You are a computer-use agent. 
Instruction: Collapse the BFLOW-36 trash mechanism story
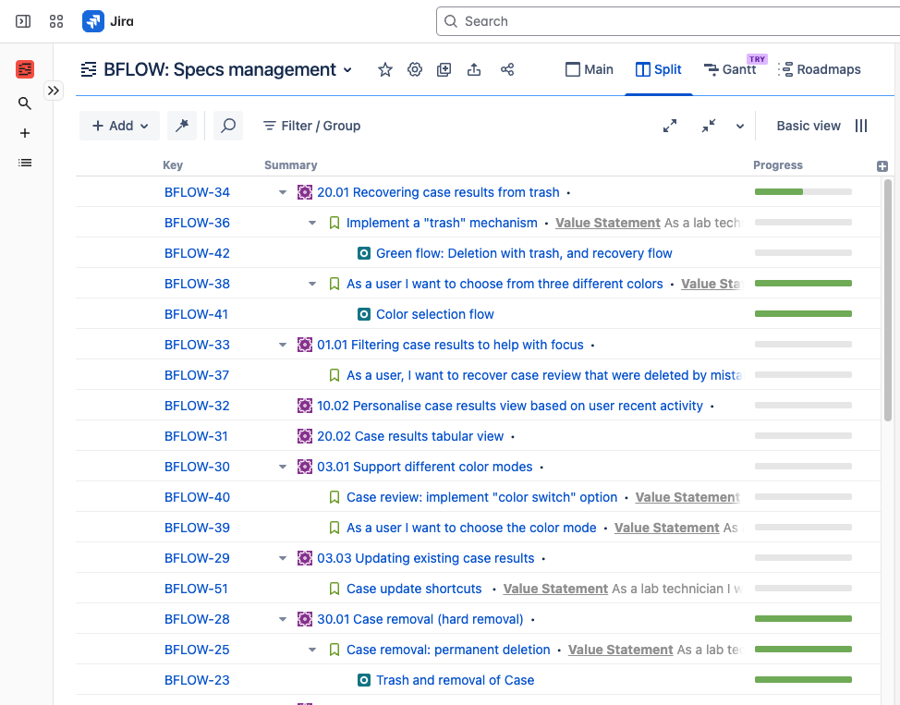(x=312, y=223)
